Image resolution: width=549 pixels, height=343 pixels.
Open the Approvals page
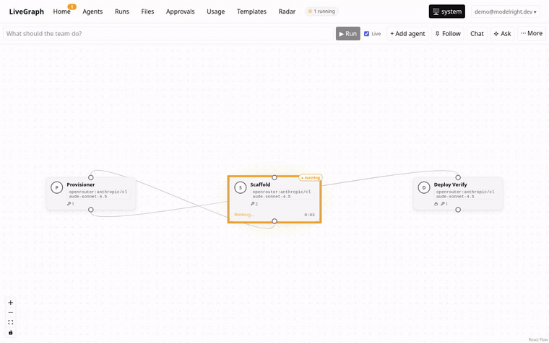[181, 12]
